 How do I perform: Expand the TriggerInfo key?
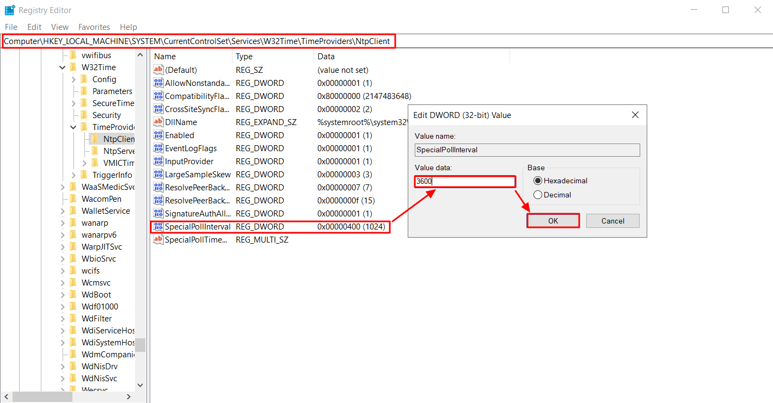(73, 175)
